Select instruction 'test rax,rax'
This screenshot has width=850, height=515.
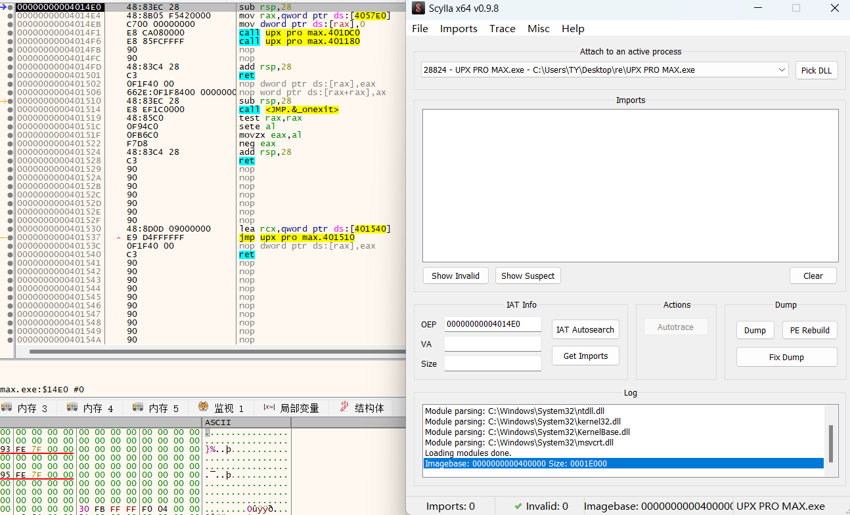pyautogui.click(x=271, y=118)
